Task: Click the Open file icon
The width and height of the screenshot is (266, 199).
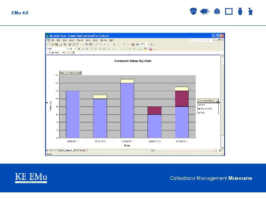Action: tap(53, 44)
